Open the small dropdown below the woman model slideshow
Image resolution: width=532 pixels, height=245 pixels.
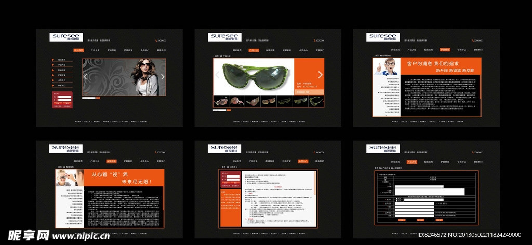click(x=89, y=98)
